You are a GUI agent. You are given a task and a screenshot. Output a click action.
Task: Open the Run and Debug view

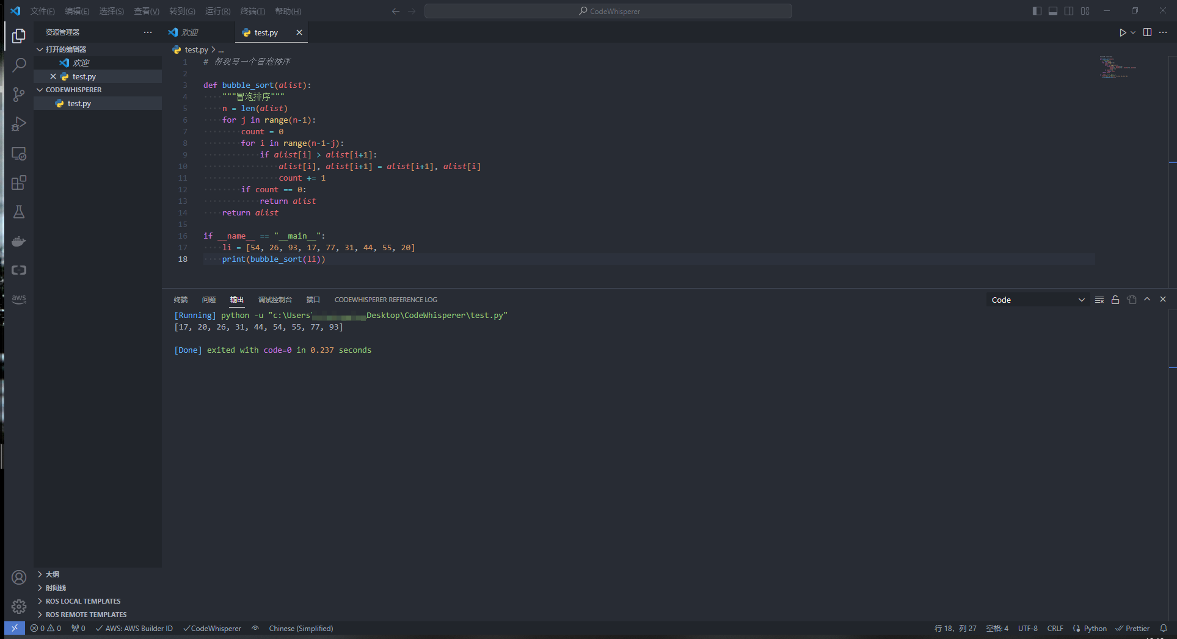pos(19,124)
